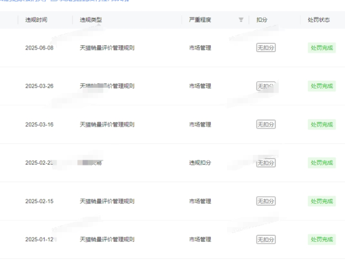Select the 2025-03-16 date cell
Viewport: 345px width, 277px height.
(x=40, y=125)
